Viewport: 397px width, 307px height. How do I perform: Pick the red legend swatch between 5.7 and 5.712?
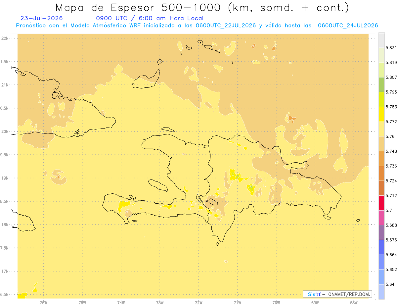(381, 203)
